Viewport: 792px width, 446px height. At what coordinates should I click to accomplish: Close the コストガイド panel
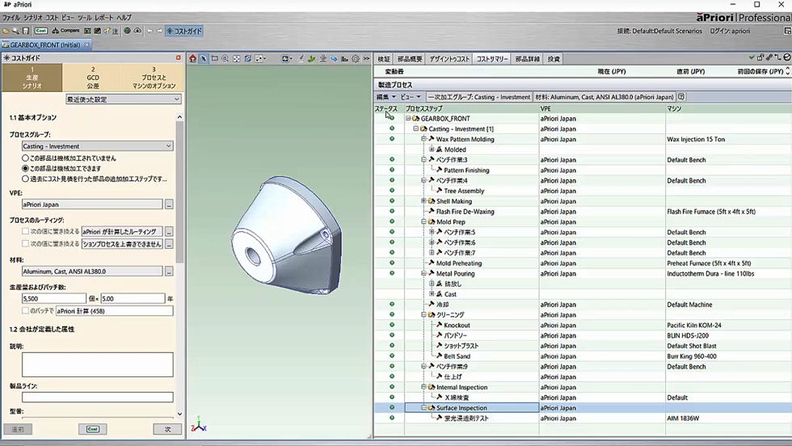click(179, 58)
